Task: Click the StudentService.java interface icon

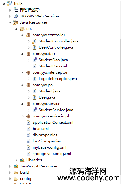Action: 35,110
